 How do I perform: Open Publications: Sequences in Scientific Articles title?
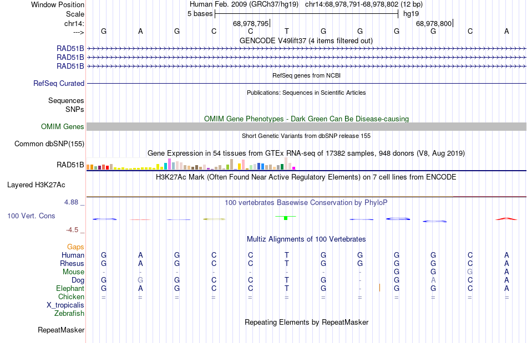click(306, 93)
